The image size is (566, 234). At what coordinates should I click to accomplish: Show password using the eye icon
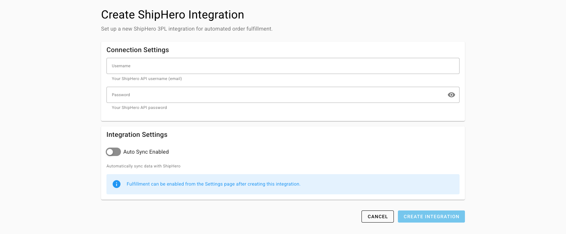[451, 95]
